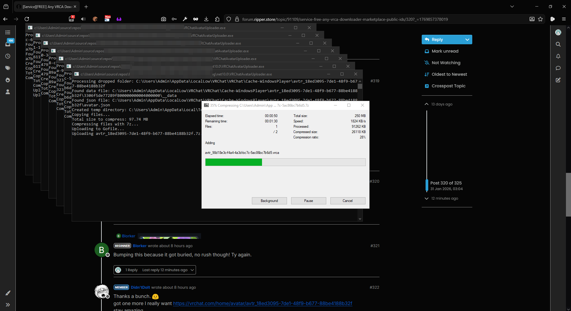Open your profile avatar in right sidebar
The height and width of the screenshot is (311, 571).
click(558, 32)
